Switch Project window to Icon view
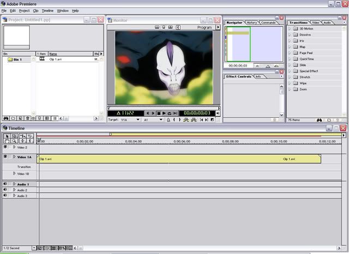Image resolution: width=349 pixels, height=254 pixels. (x=39, y=118)
